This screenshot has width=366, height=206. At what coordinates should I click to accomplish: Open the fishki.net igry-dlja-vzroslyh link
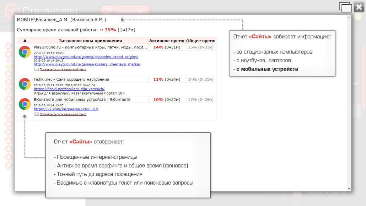tap(69, 89)
